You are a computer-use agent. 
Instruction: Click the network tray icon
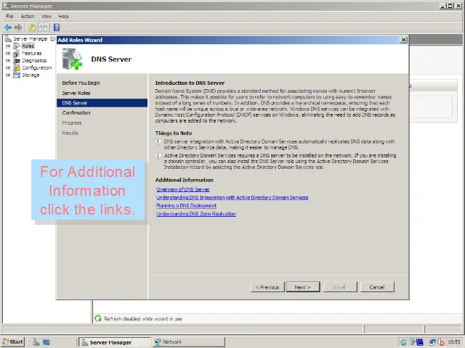point(433,342)
